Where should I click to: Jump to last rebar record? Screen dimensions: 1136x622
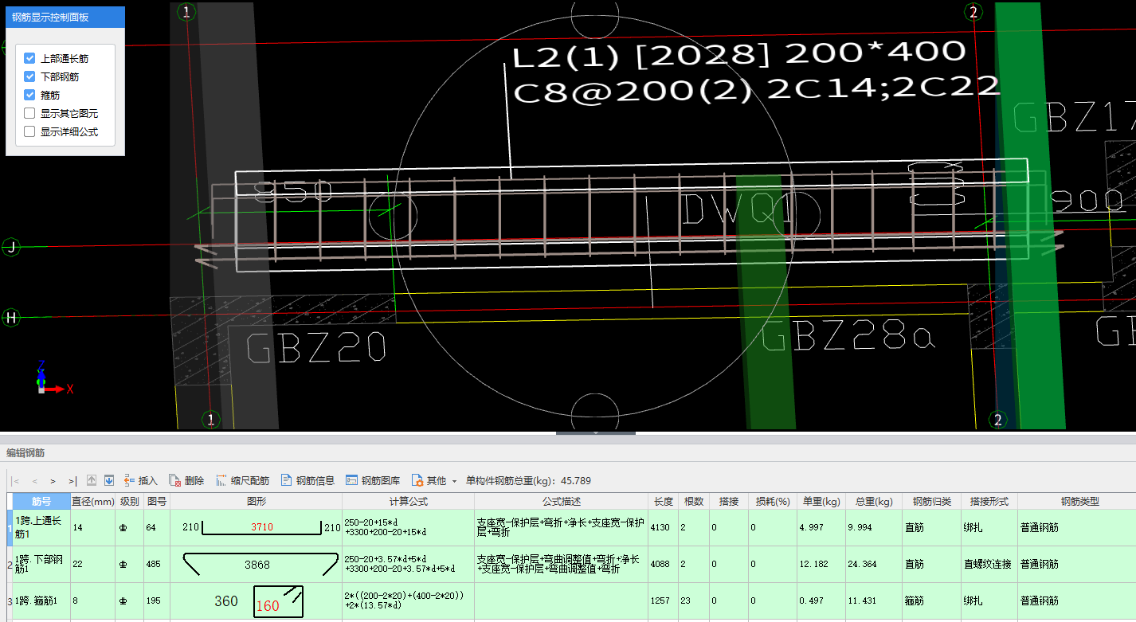point(72,481)
